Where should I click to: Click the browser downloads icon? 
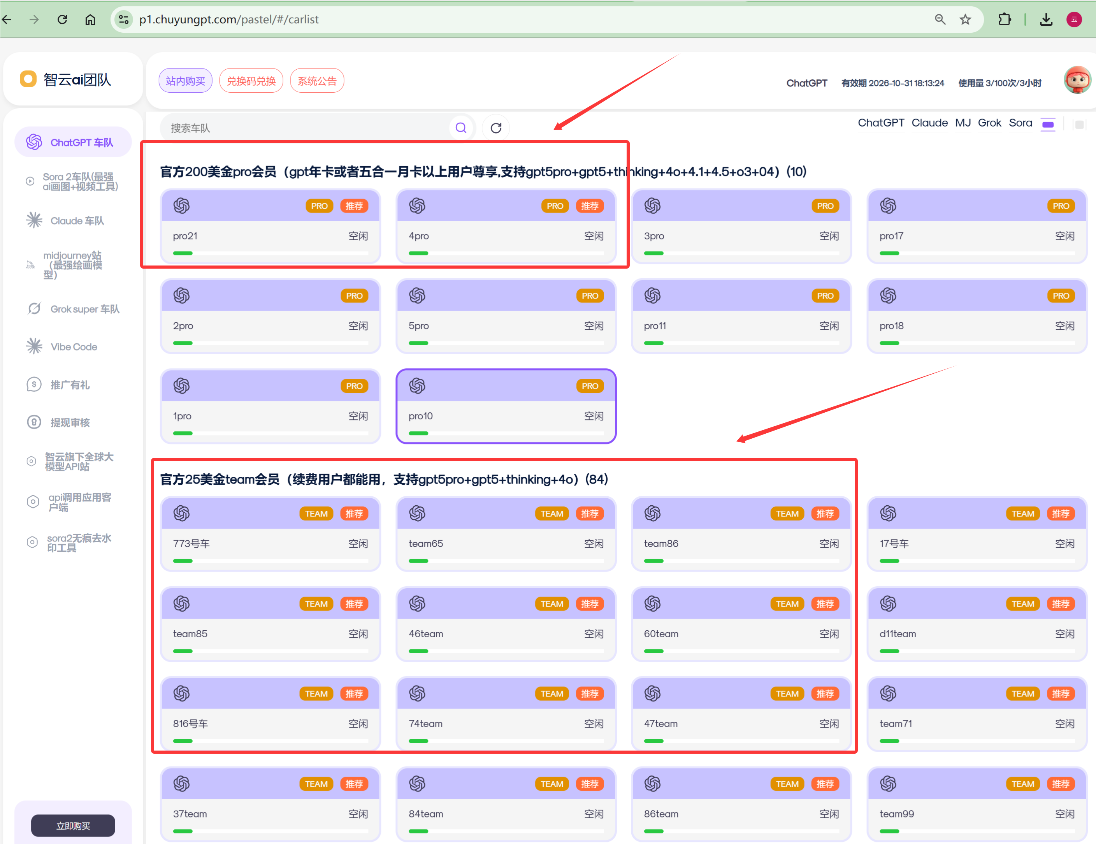(1046, 19)
